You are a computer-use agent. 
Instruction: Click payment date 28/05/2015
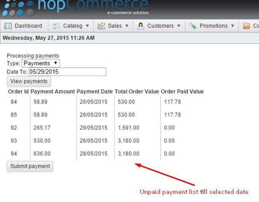pyautogui.click(x=94, y=153)
